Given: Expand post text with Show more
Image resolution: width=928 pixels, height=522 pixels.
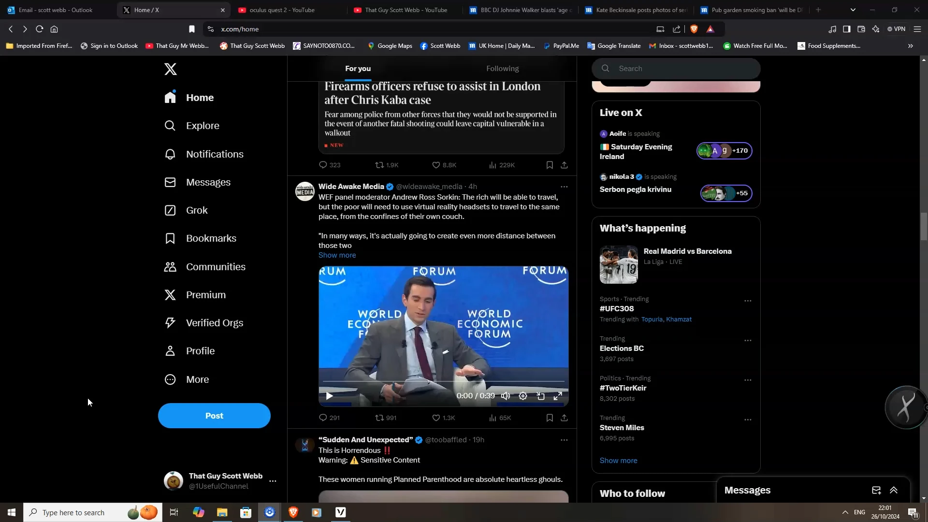Looking at the screenshot, I should [337, 255].
